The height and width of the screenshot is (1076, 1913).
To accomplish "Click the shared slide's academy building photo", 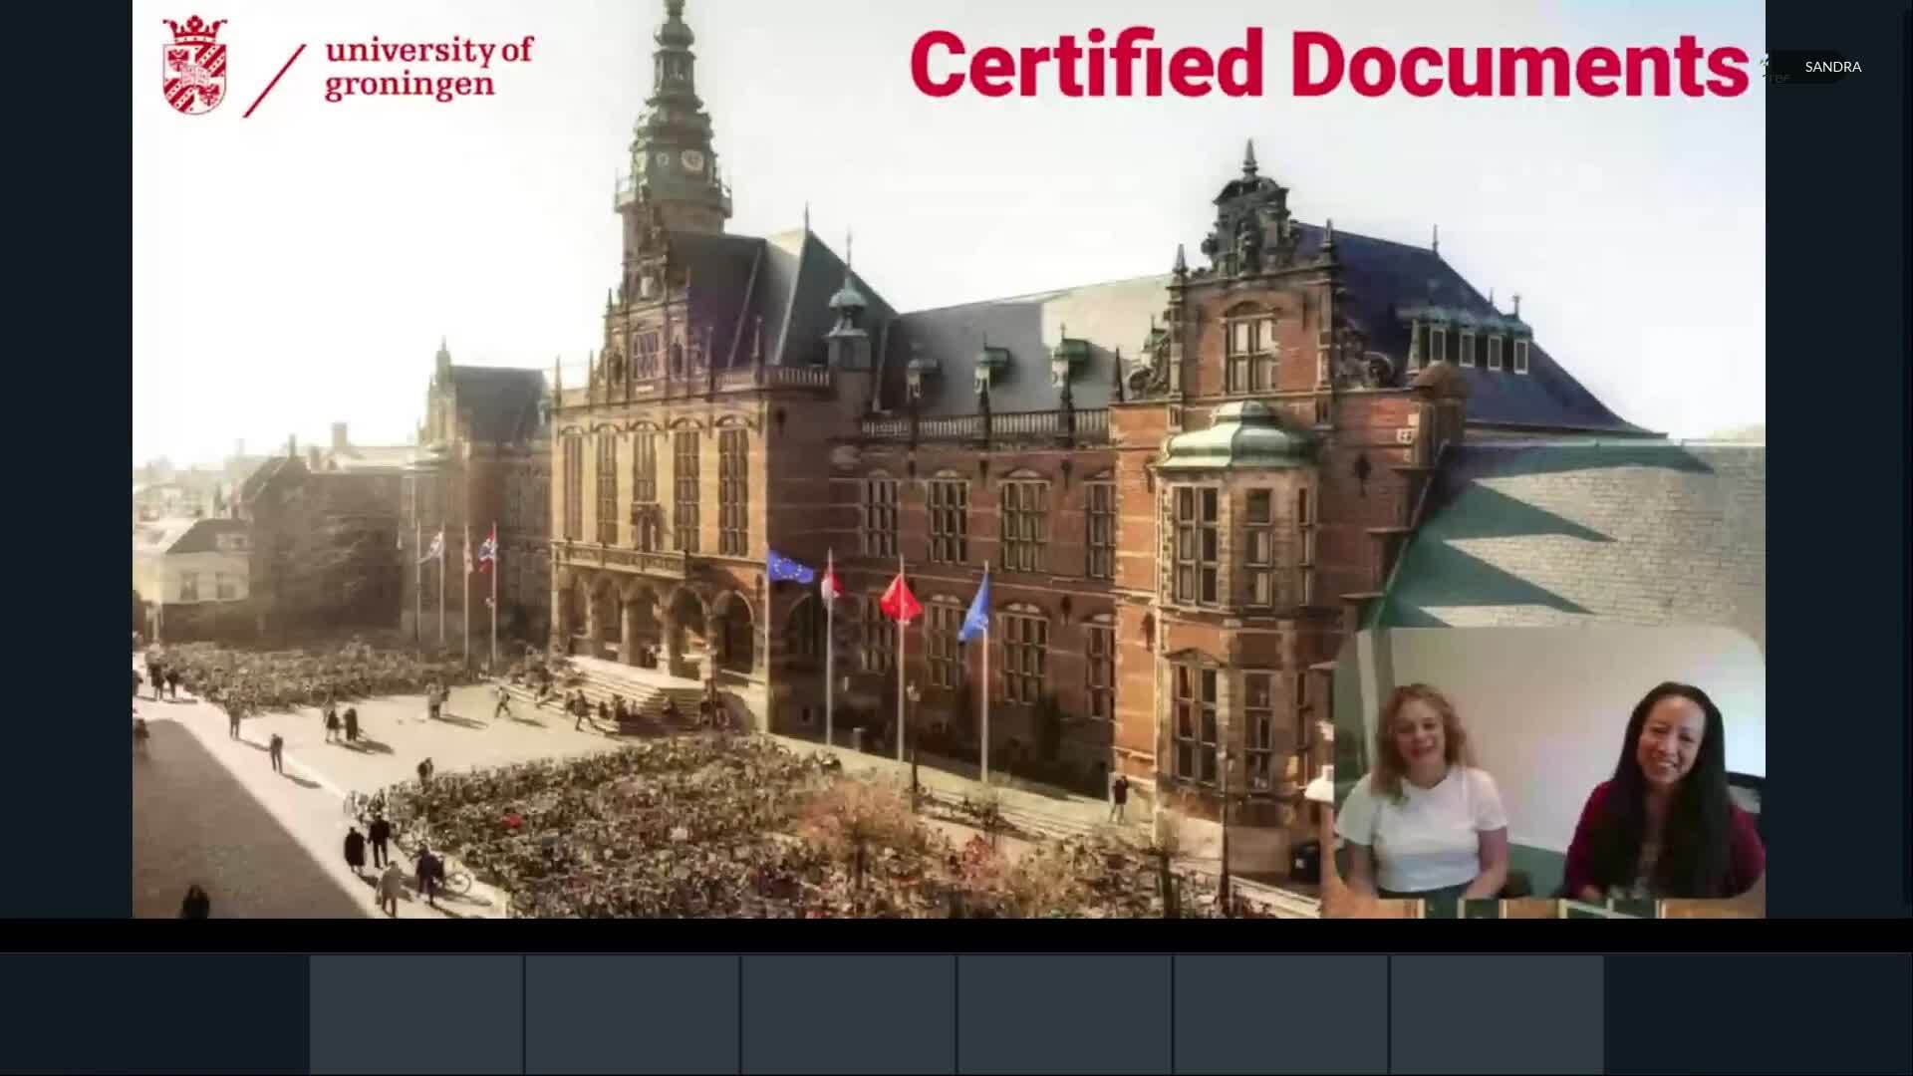I will (949, 458).
